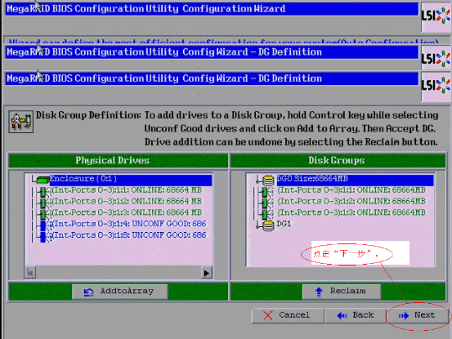Select physical drive 1:1:3 ONLINE 68664 MB
Viewport: 452px width, 339px height.
(x=127, y=212)
